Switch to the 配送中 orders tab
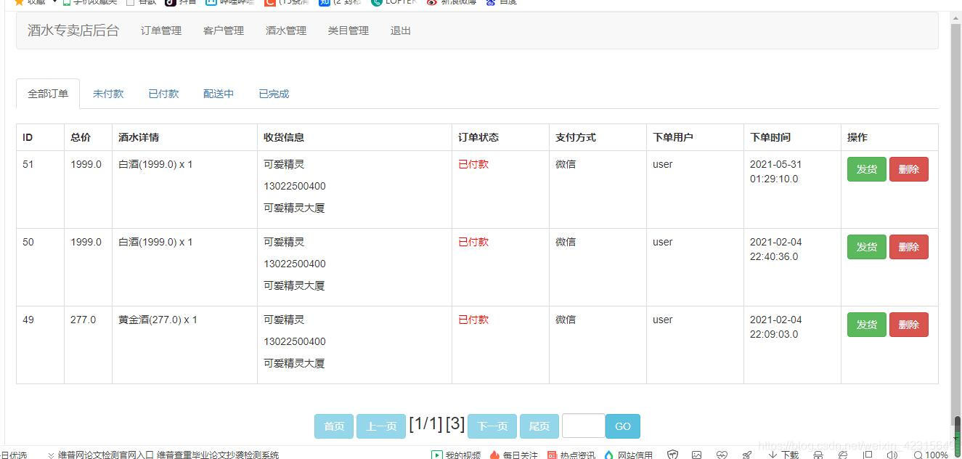This screenshot has width=962, height=459. pyautogui.click(x=218, y=93)
